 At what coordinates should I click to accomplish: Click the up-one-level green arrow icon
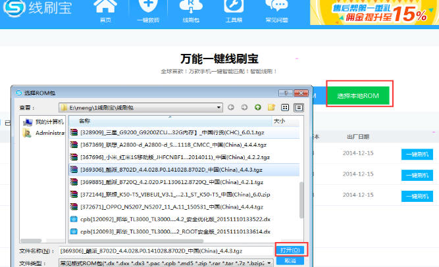(258, 107)
